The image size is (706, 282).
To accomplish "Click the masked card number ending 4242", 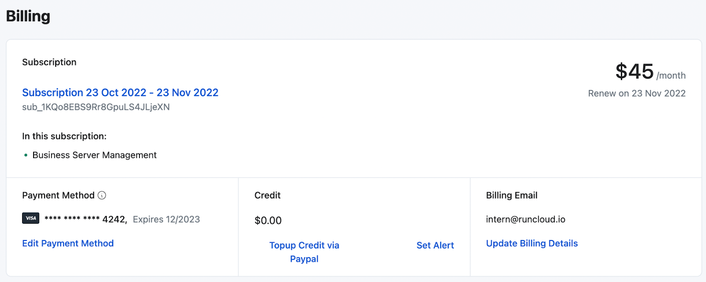I will pos(86,219).
